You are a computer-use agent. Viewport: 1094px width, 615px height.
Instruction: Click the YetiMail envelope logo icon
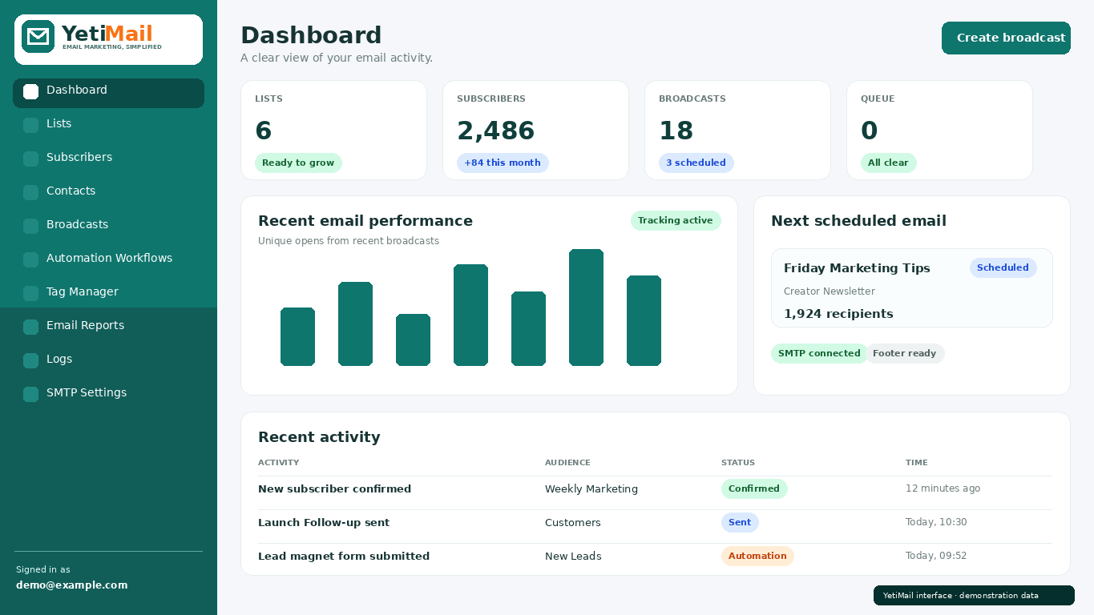pos(38,37)
